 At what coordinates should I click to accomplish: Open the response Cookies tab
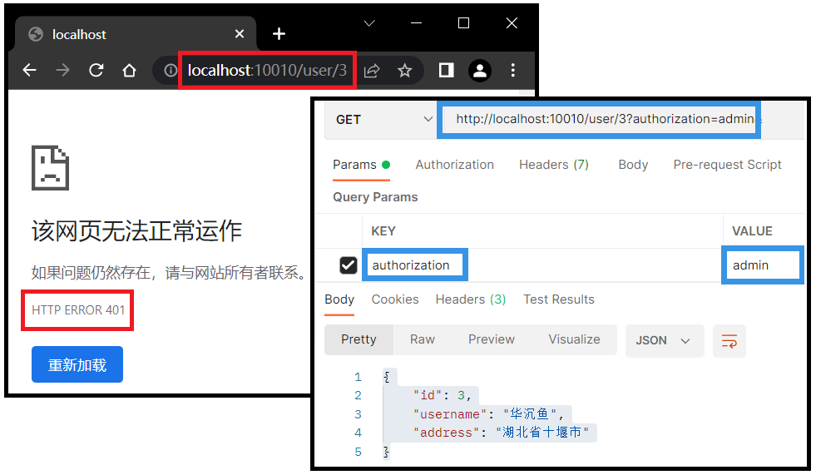[395, 299]
